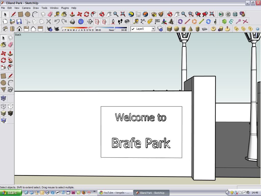Create a new file with New icon

pos(5,21)
